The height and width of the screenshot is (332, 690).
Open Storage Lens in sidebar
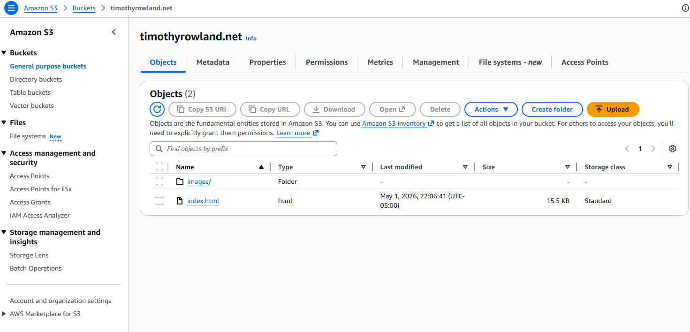pos(29,255)
